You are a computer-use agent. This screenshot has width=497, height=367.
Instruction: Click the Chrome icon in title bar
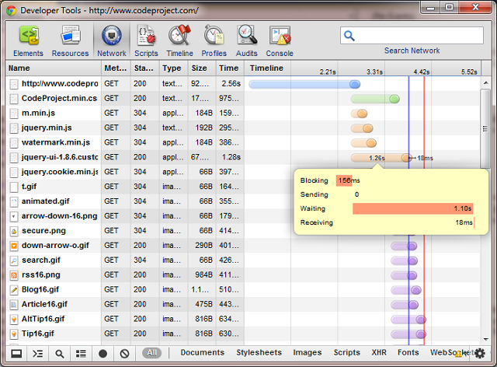pyautogui.click(x=12, y=11)
